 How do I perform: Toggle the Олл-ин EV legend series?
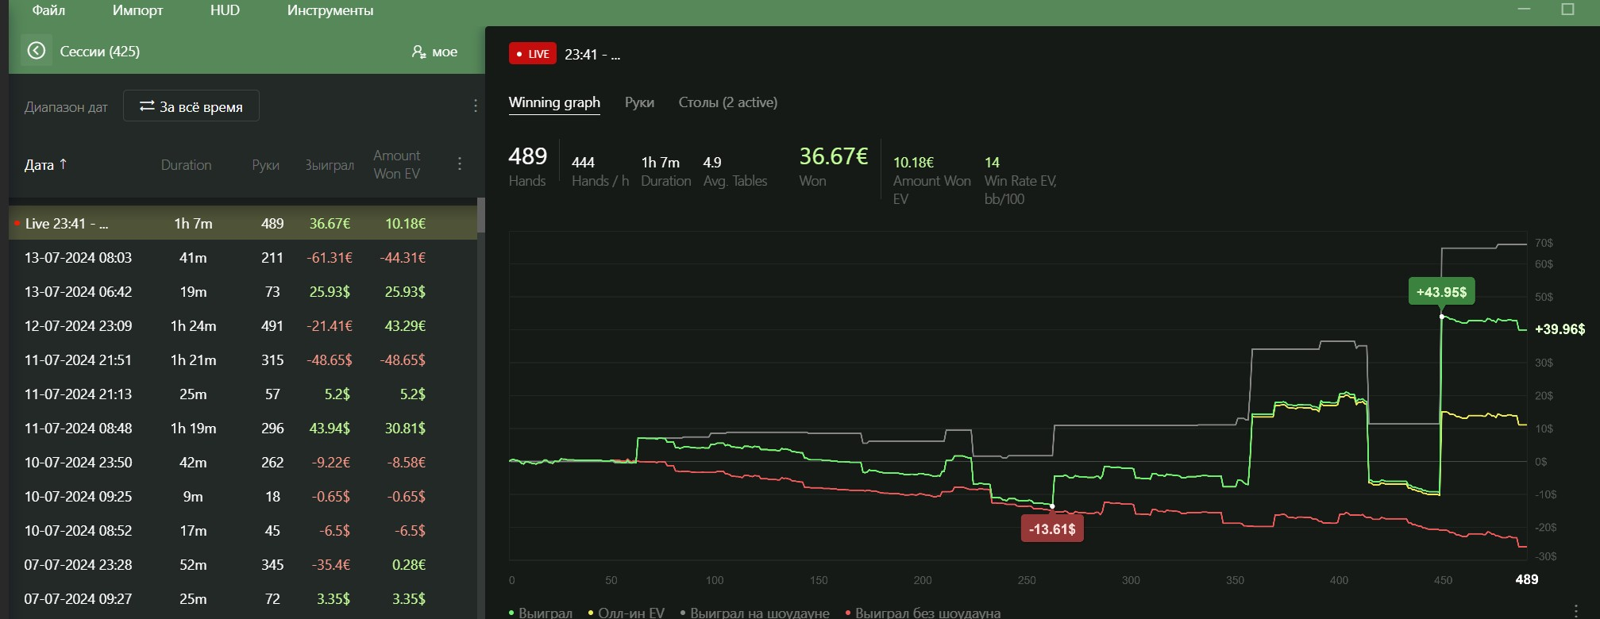point(626,613)
